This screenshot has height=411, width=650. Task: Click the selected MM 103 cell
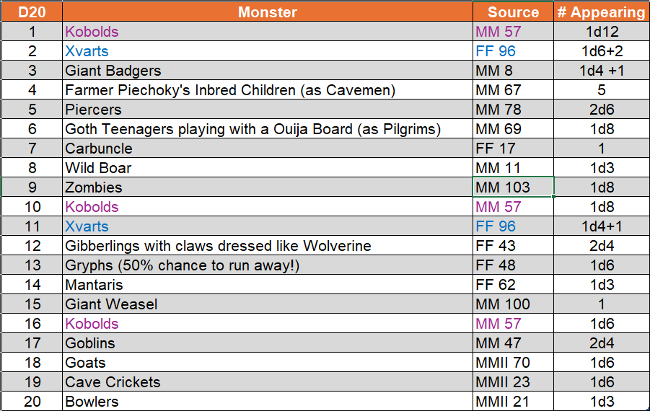(x=513, y=187)
